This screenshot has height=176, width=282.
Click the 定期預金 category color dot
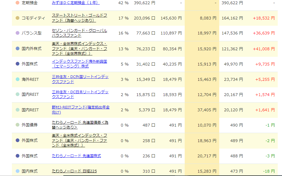[18, 3]
